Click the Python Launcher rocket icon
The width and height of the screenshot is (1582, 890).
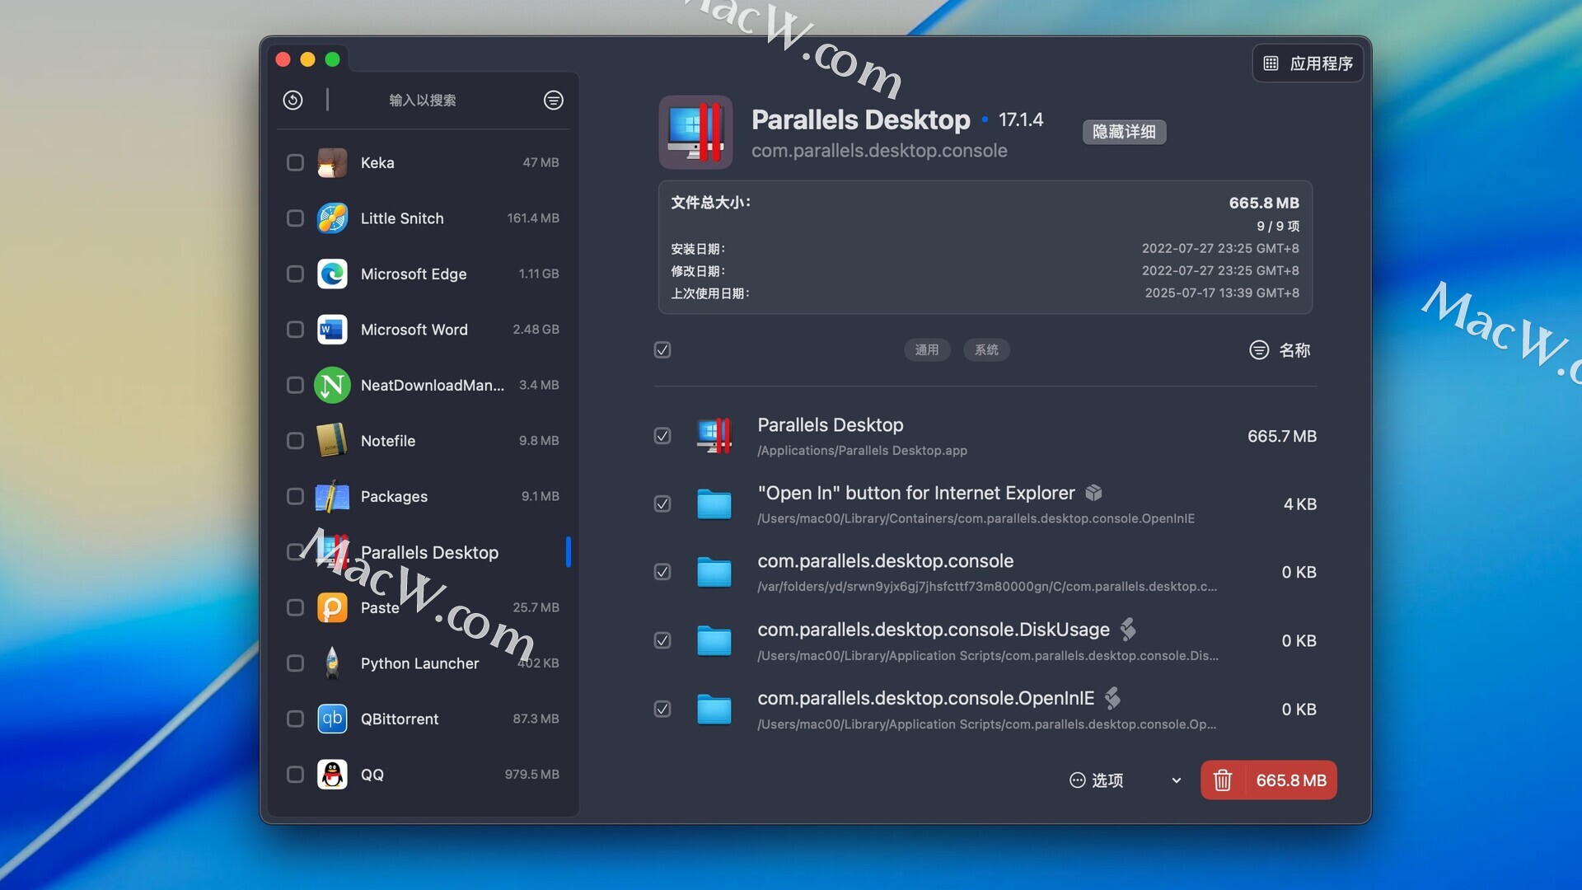coord(332,663)
